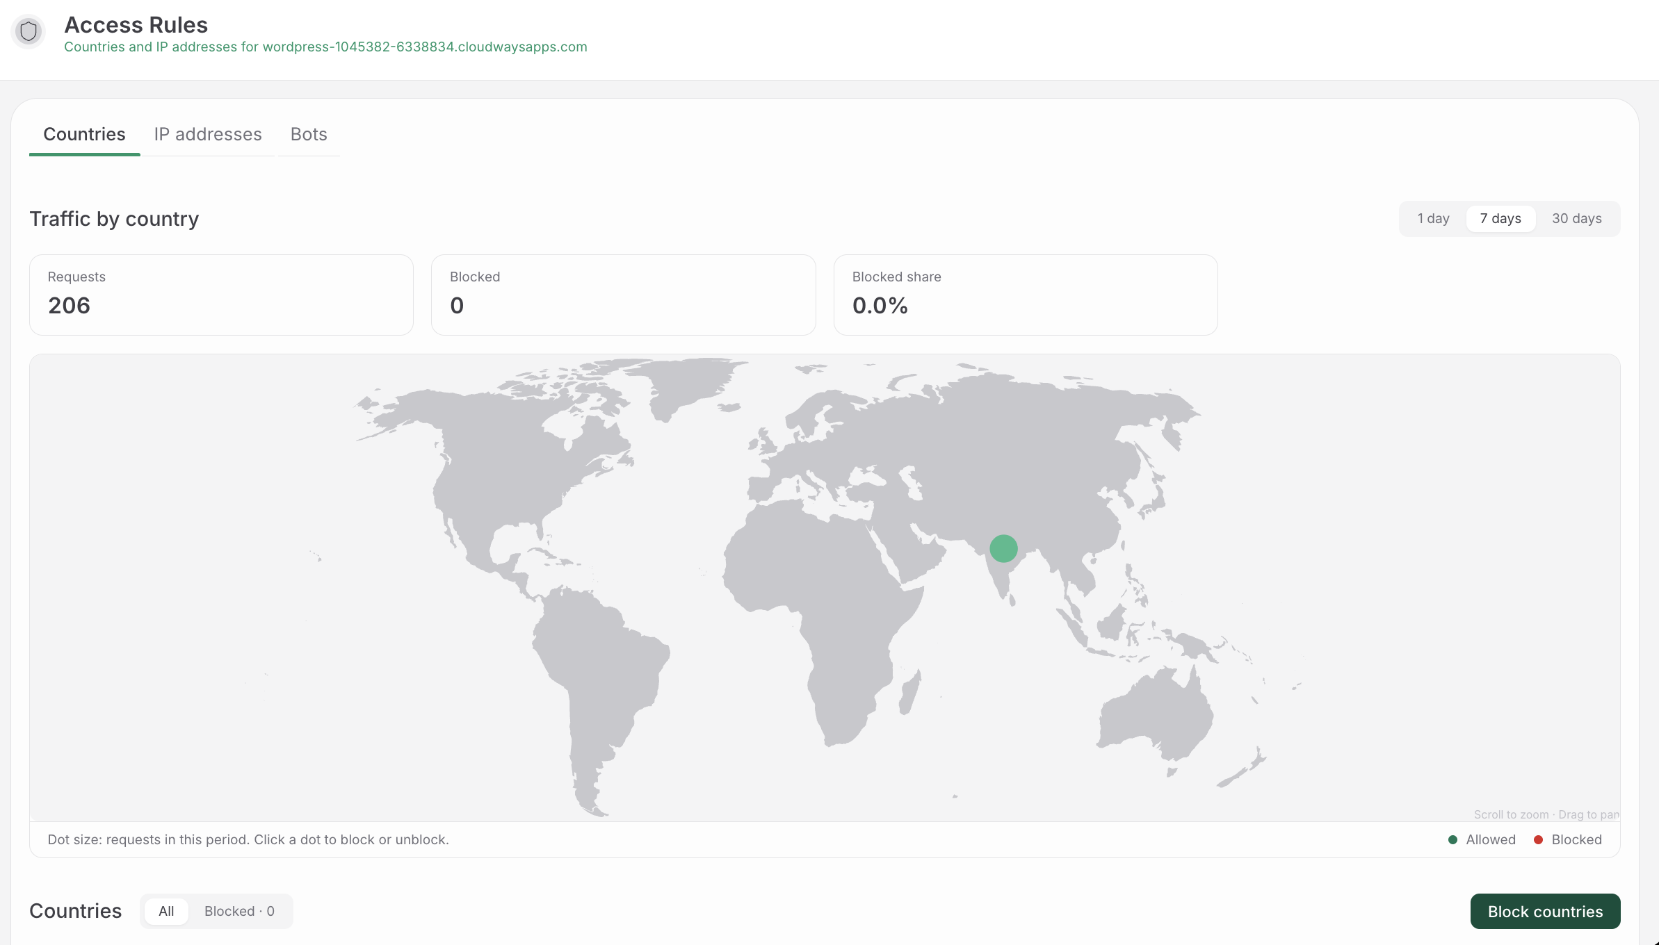Select the 7 days time range

(1500, 218)
